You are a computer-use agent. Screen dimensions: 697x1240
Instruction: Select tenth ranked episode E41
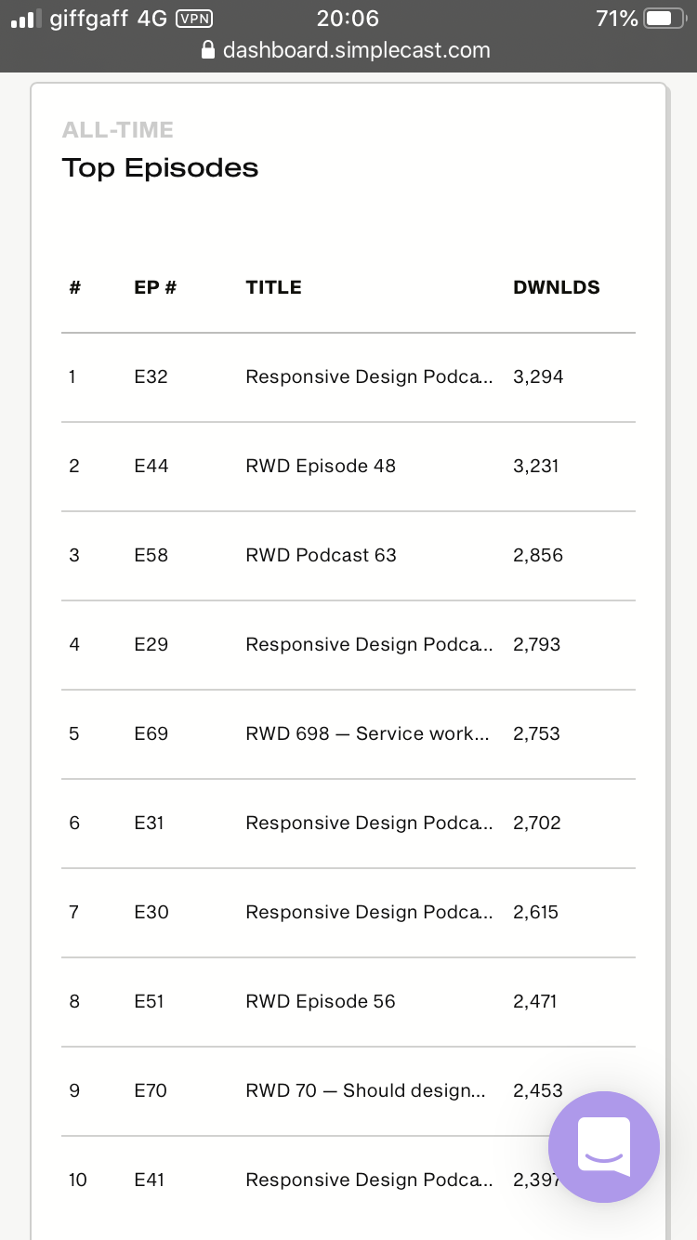(x=348, y=1181)
